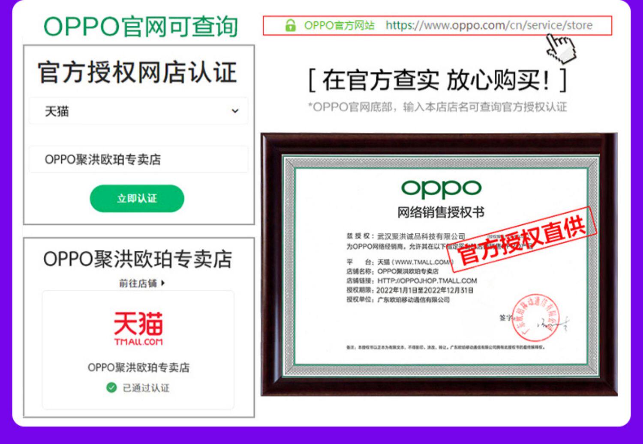Click the round red seal on certificate
The height and width of the screenshot is (444, 643).
tap(536, 317)
